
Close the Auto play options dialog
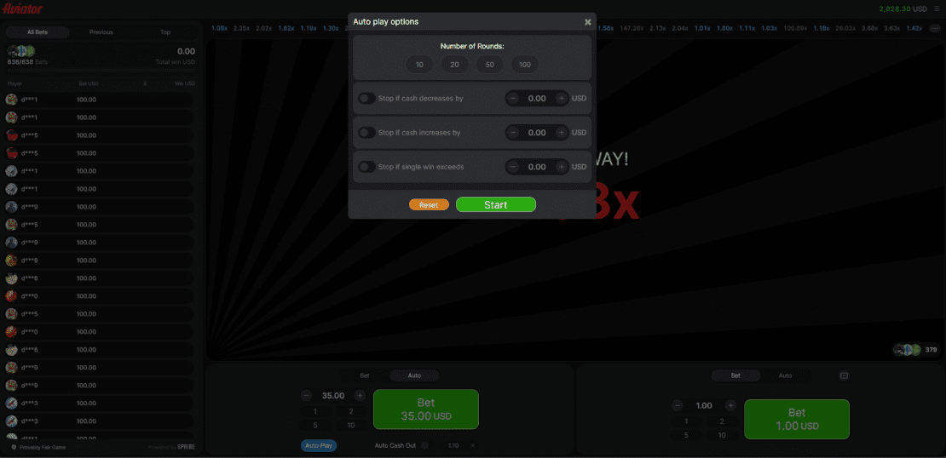587,22
